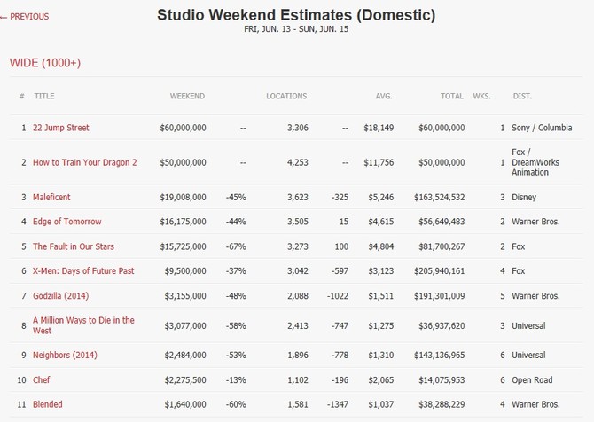Viewport: 594px width, 422px height.
Task: Open the Blended movie link
Action: coord(48,405)
